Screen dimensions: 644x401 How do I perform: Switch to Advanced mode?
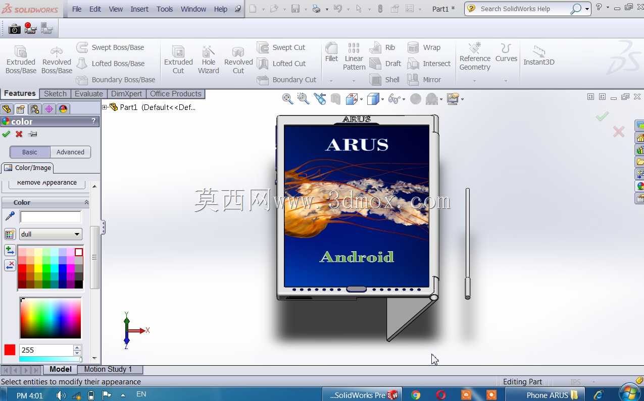point(70,152)
